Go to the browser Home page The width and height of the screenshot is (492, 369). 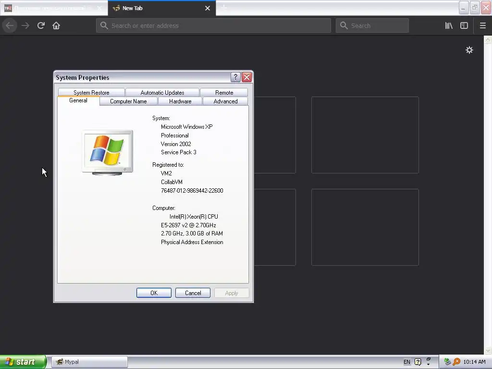(56, 25)
